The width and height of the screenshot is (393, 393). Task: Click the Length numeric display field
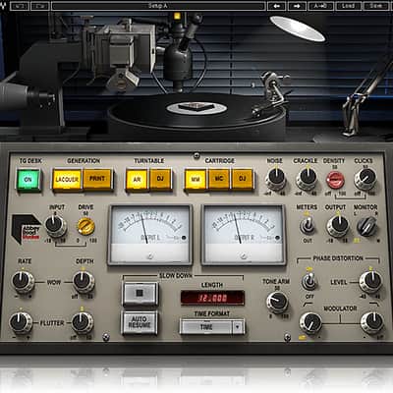[x=212, y=298]
